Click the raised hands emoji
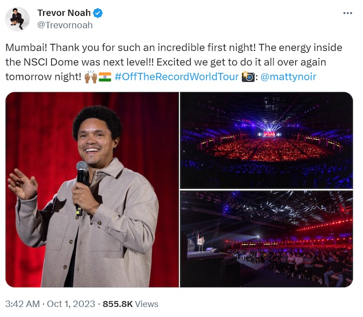The image size is (363, 317). tap(91, 77)
